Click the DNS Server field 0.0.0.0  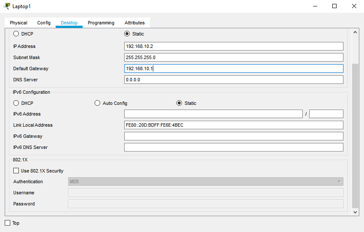(x=234, y=80)
